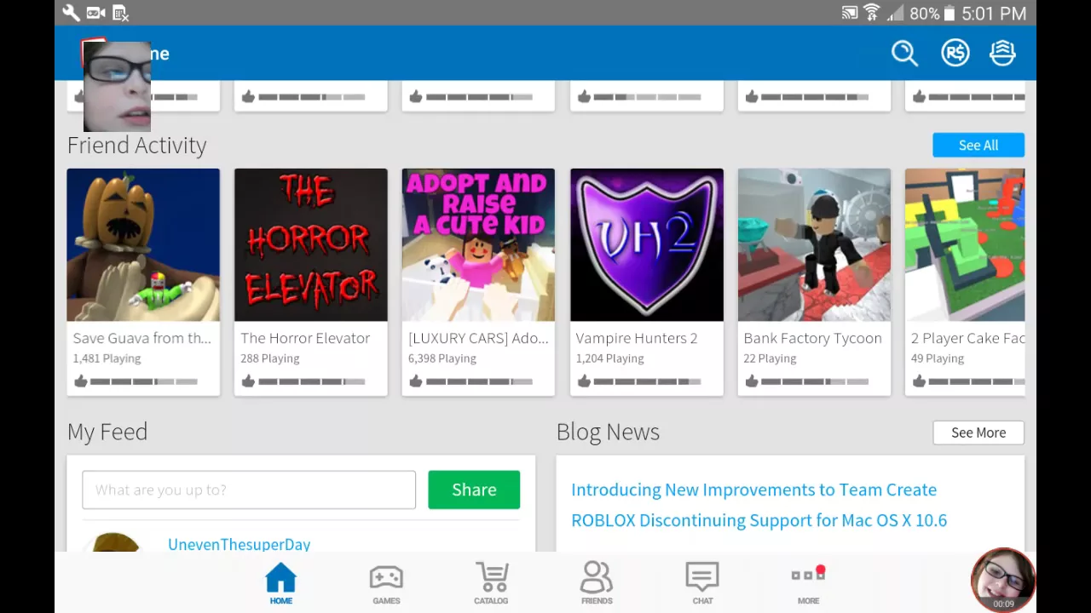Open Catalog tab in bottom bar
This screenshot has width=1091, height=613.
[491, 584]
